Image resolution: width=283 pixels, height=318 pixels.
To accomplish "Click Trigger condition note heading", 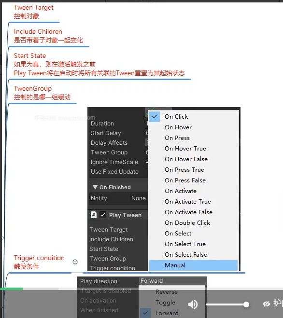I will coord(39,258).
